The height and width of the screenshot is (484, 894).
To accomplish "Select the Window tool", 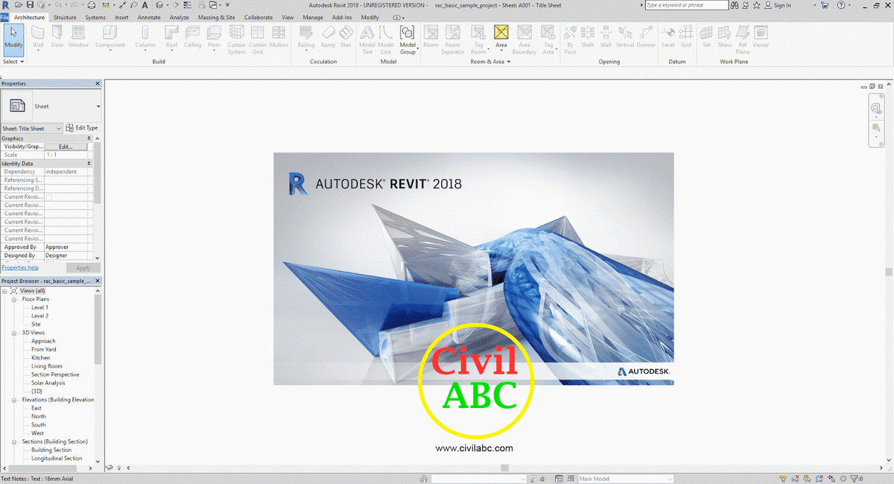I will tap(77, 37).
